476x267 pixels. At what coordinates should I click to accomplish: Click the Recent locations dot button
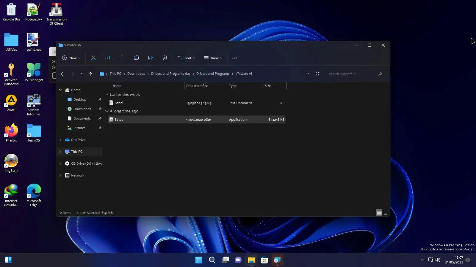click(82, 74)
